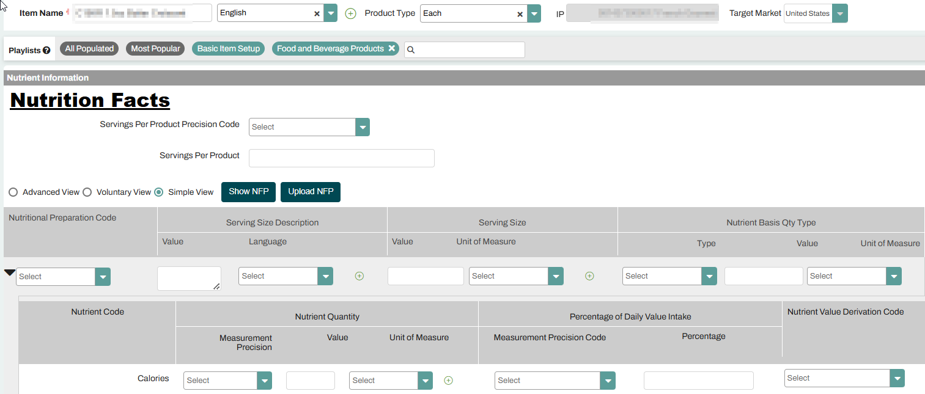Add another Serving Size Description with the plus icon
This screenshot has height=394, width=925.
click(x=359, y=275)
